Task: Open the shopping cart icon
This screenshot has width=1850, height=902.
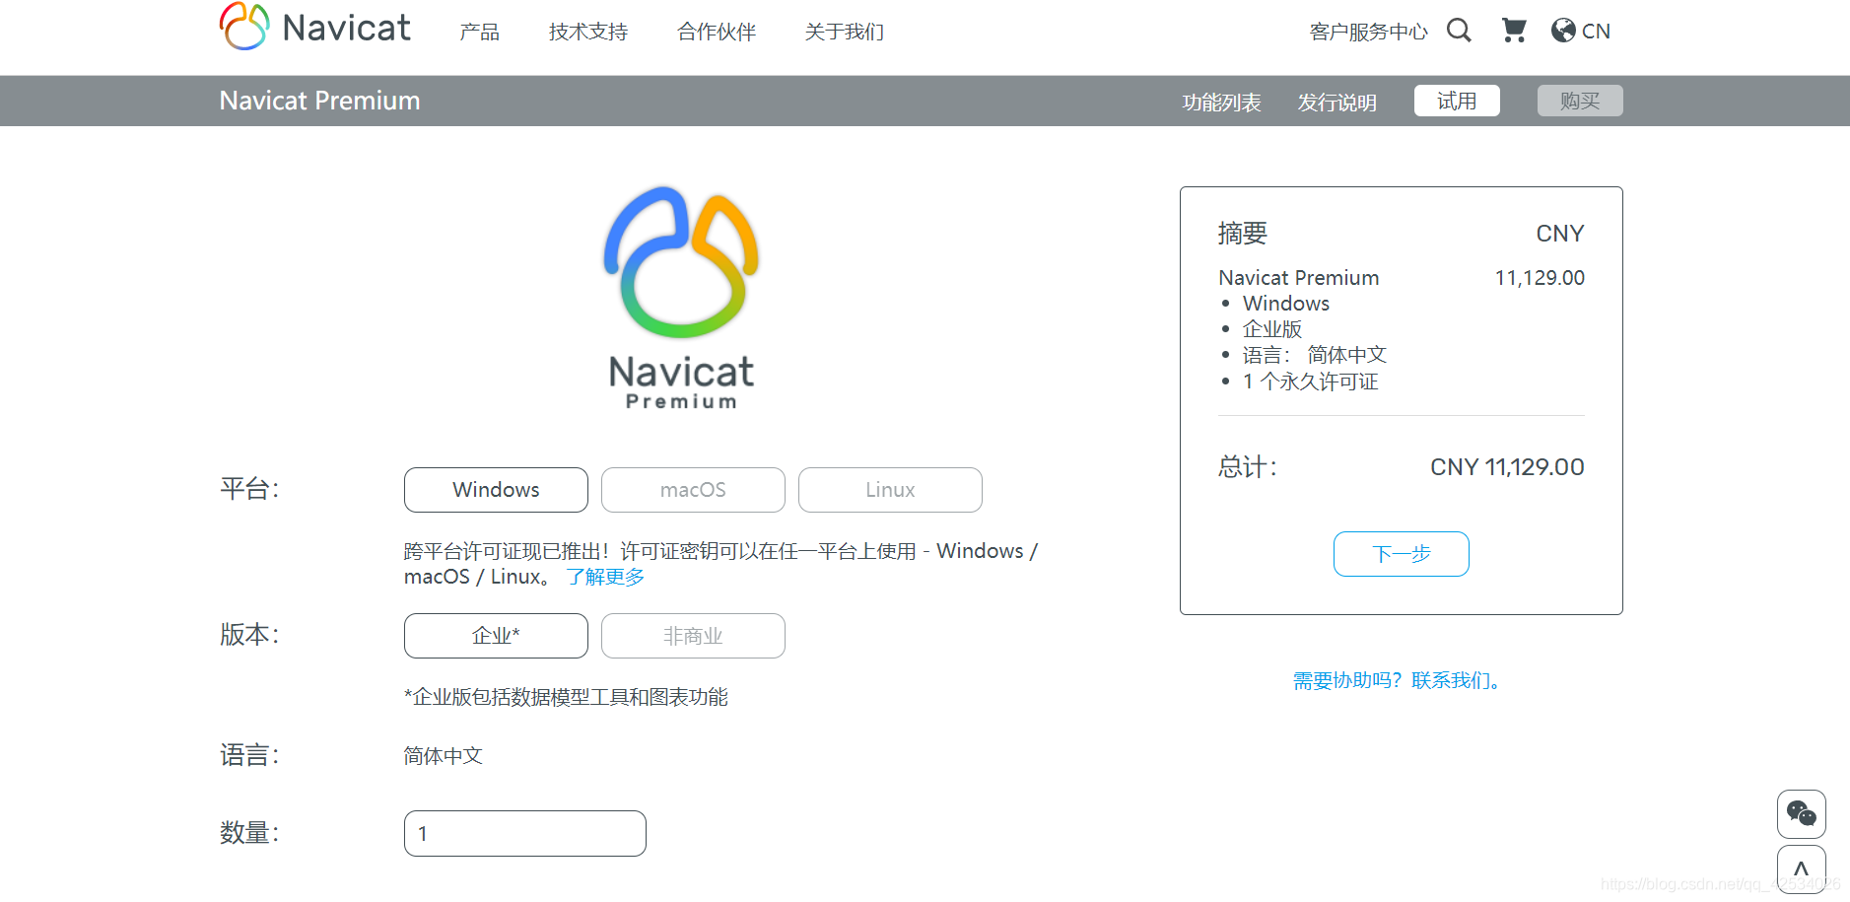Action: point(1514,31)
